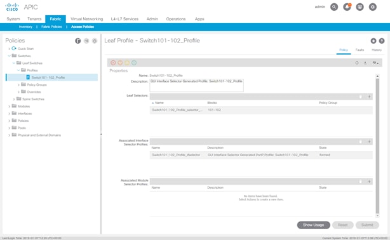
Task: Click the major faults orange icon
Action: [x=120, y=63]
